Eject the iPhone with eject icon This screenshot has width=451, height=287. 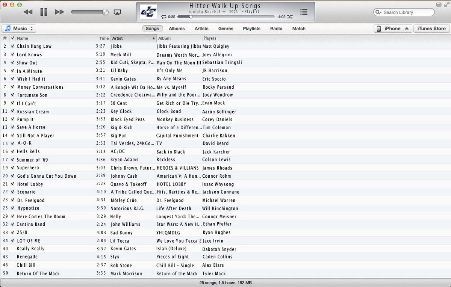406,29
